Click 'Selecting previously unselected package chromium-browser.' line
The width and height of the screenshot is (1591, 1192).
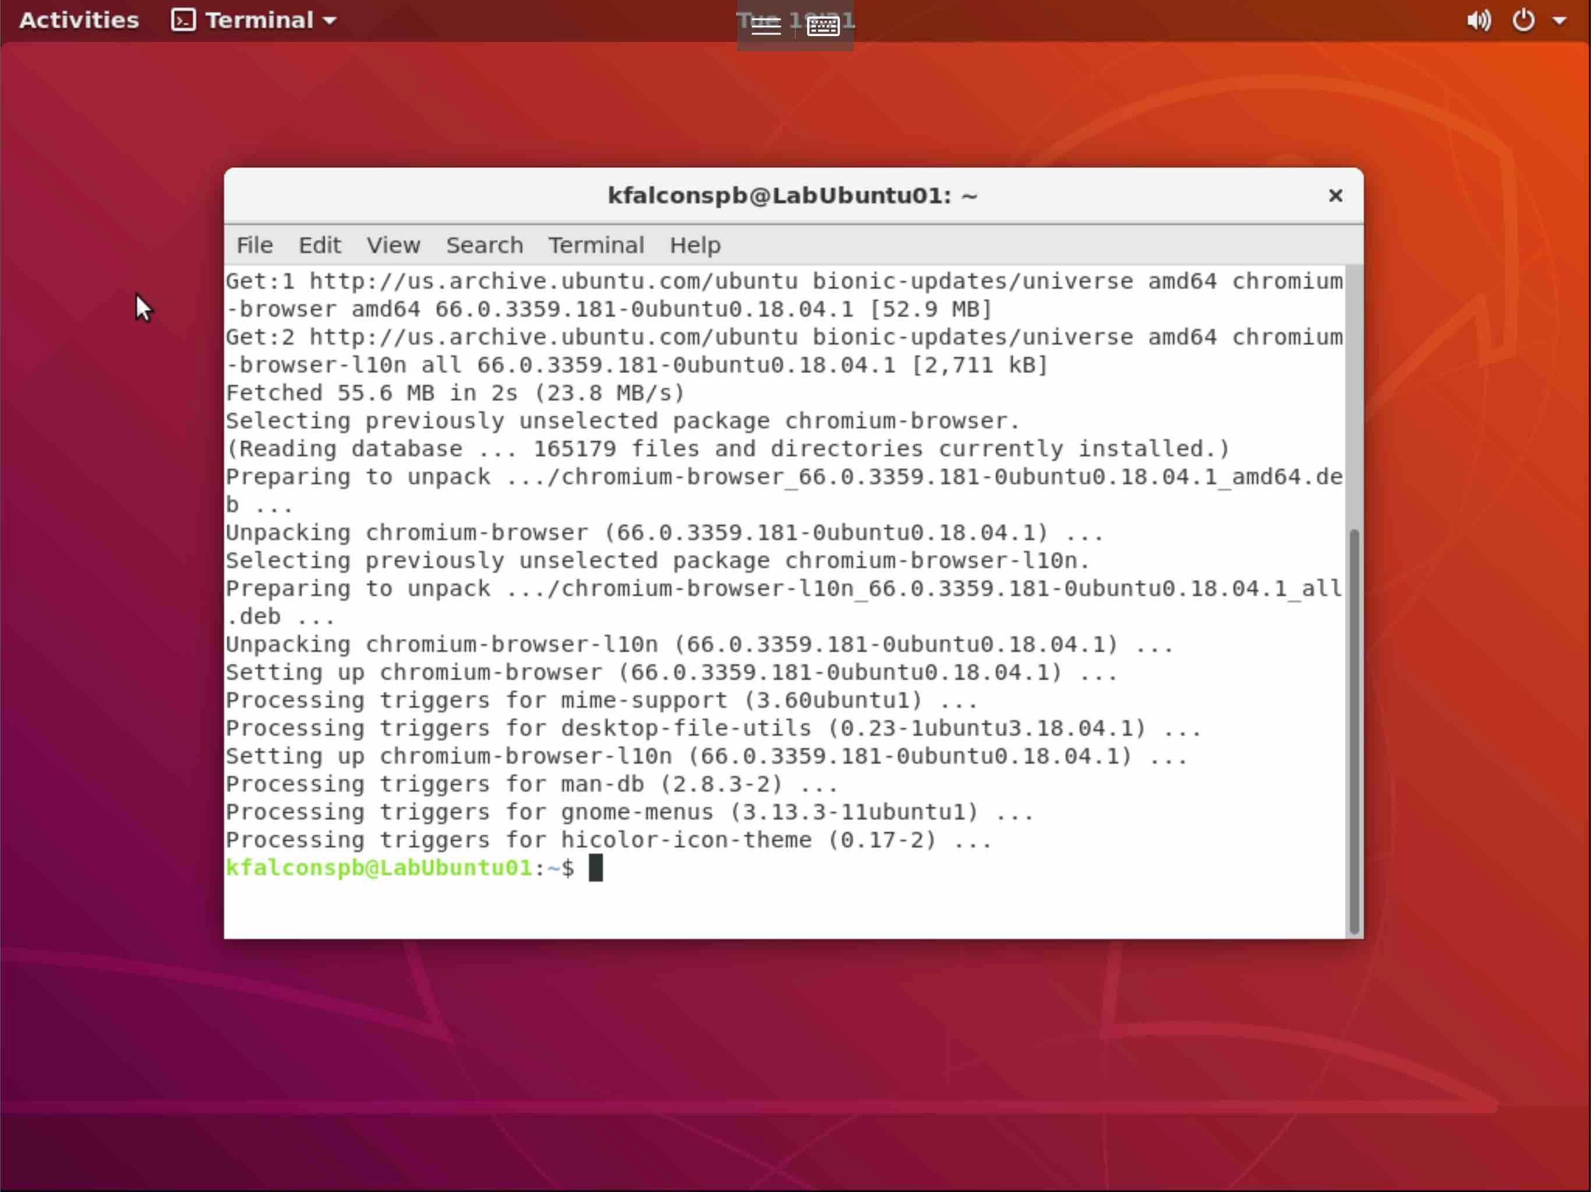click(623, 421)
